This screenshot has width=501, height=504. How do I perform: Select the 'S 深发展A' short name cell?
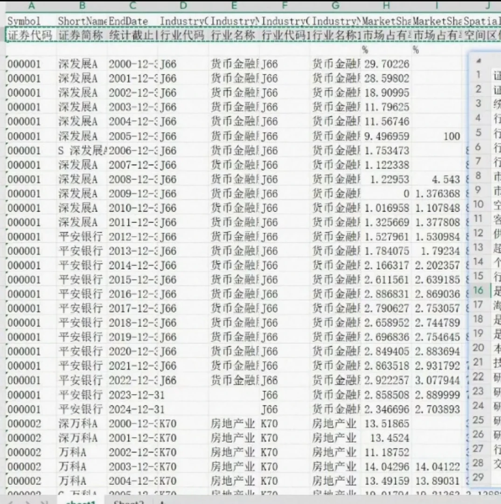coord(82,151)
